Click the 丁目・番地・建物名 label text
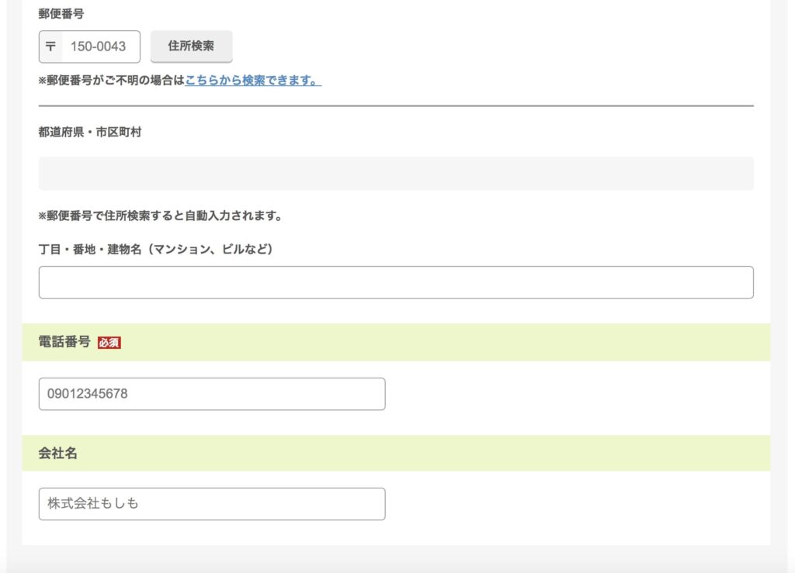The image size is (795, 573). coord(155,249)
